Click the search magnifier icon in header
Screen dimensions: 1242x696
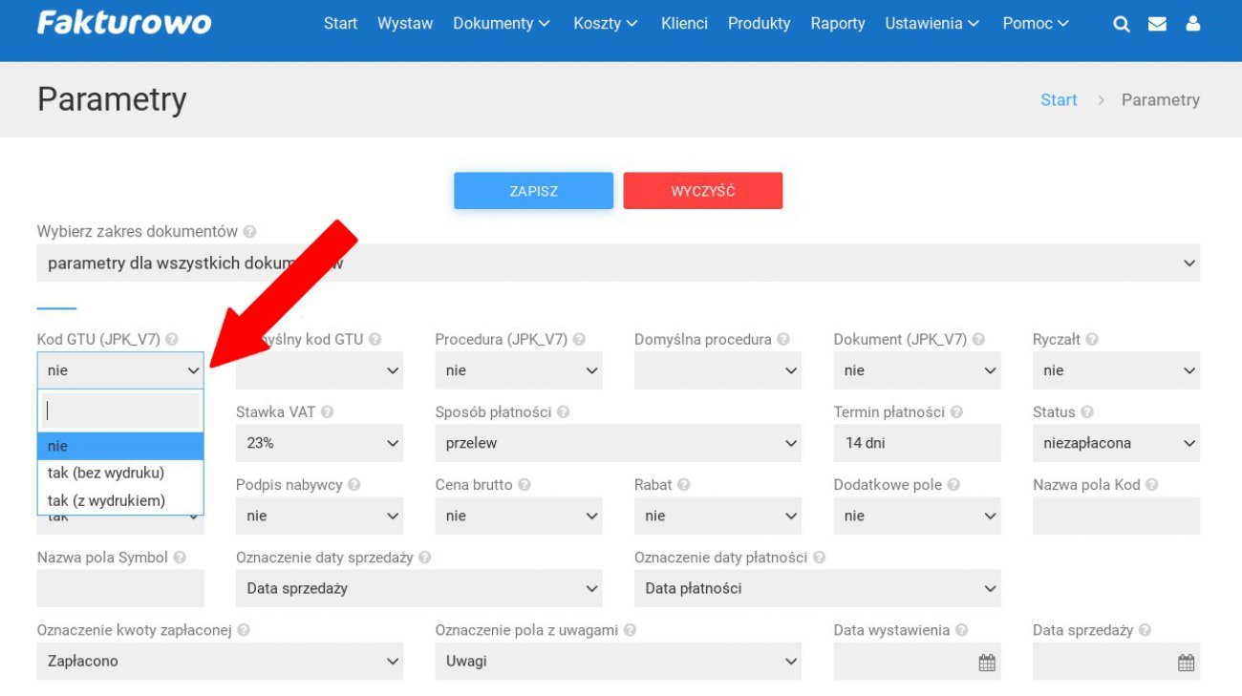1122,24
